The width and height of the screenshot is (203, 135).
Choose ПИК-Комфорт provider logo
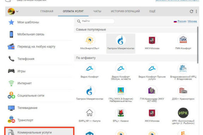183,40
